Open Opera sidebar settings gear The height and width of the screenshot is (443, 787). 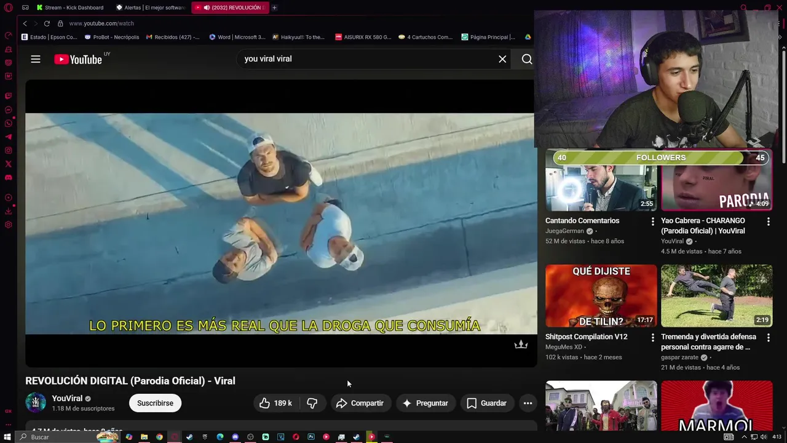[8, 225]
